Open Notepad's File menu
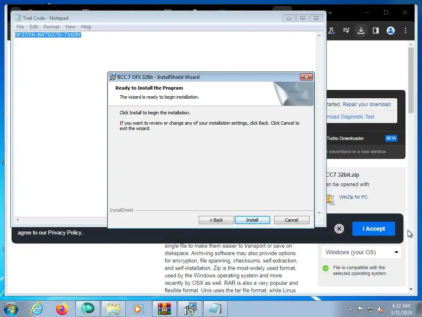The height and width of the screenshot is (317, 422). pos(20,27)
